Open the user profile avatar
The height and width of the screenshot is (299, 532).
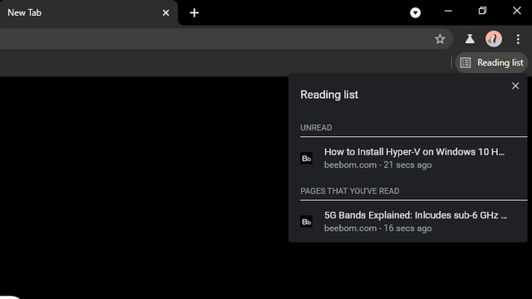(x=494, y=39)
